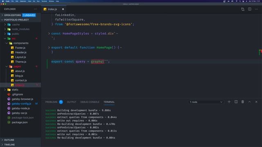The width and height of the screenshot is (262, 147).
Task: Click the faTwitterSquare import line
Action: (70, 20)
